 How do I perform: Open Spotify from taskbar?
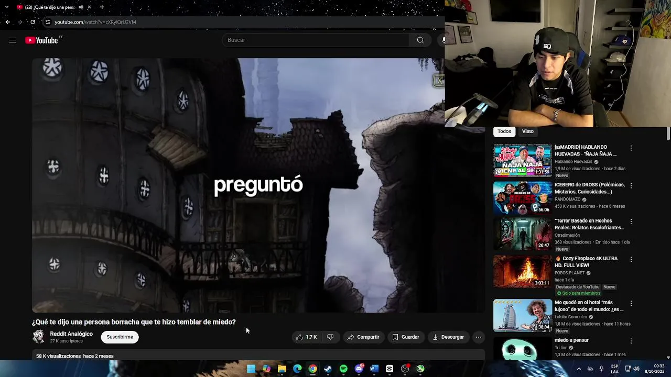(x=343, y=369)
